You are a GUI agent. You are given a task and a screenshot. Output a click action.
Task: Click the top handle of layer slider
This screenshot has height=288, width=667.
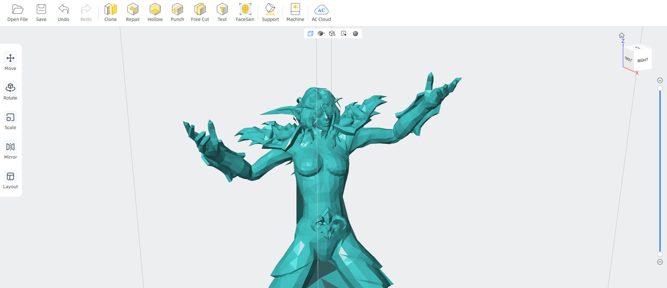coord(660,88)
